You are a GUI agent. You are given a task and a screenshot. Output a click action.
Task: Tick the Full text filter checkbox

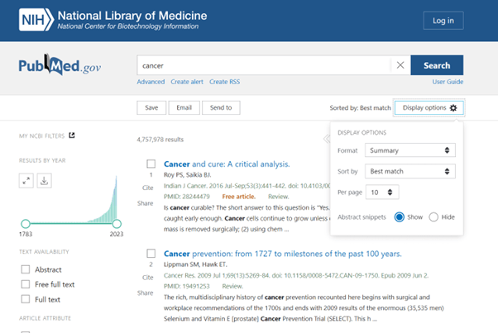click(26, 299)
